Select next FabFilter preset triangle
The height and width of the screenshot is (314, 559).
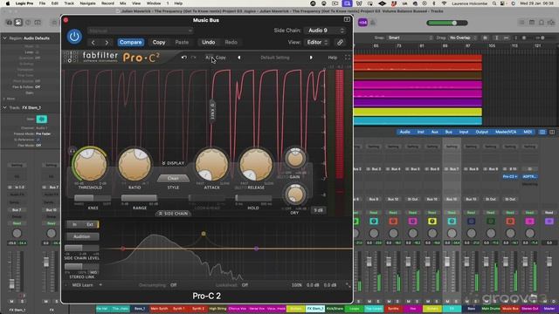click(x=311, y=58)
